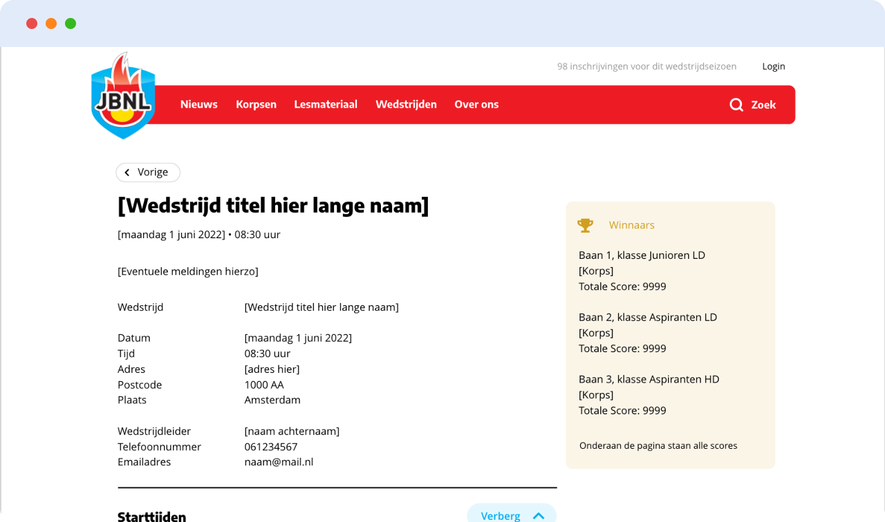Image resolution: width=885 pixels, height=522 pixels.
Task: Click the left chevron in Vorige button
Action: [127, 173]
